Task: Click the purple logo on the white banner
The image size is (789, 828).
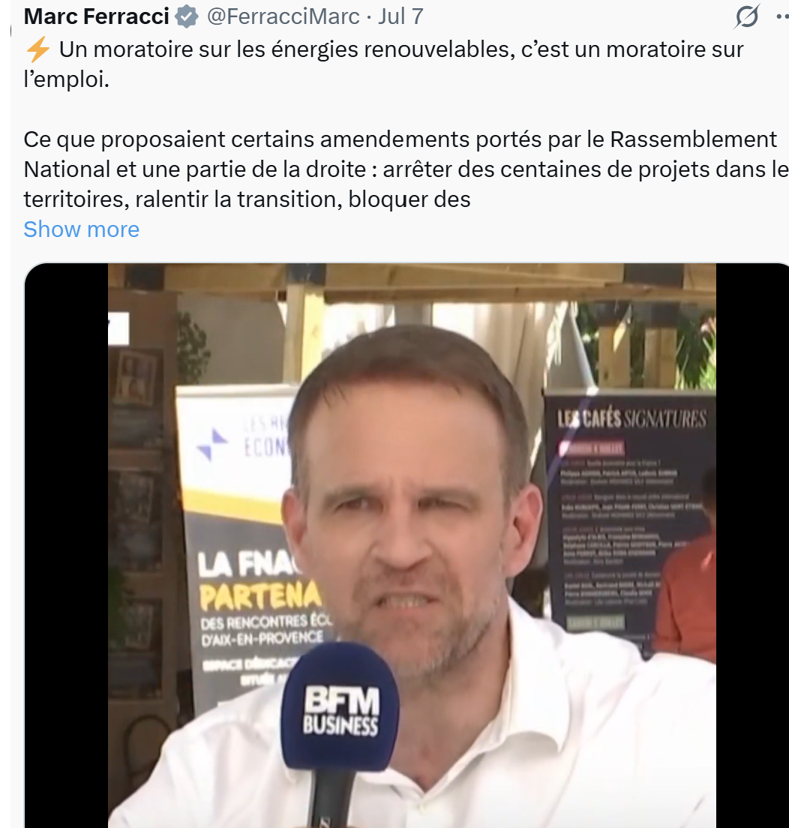Action: (x=211, y=445)
